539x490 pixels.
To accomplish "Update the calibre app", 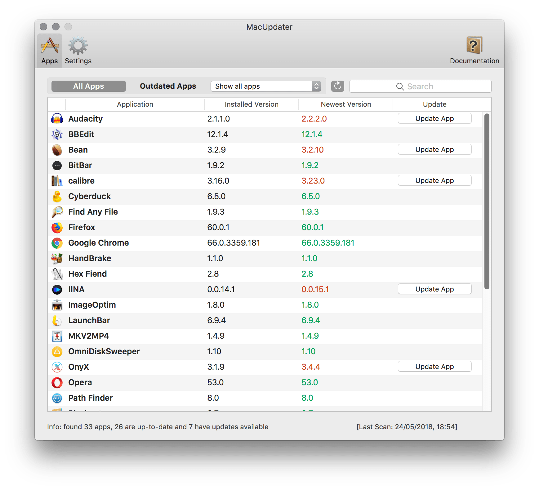I will 434,180.
